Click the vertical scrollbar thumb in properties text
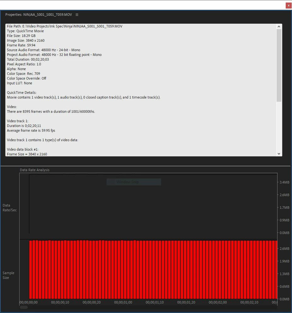This screenshot has width=292, height=313. tap(279, 65)
